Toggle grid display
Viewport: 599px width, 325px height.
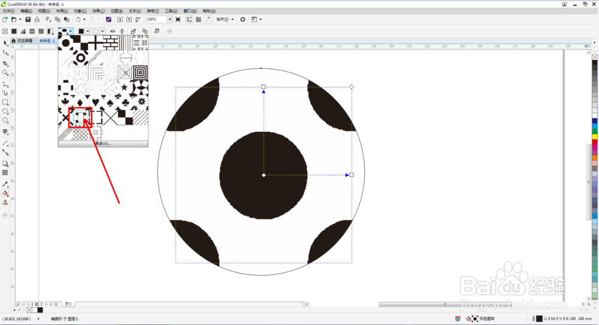(199, 20)
